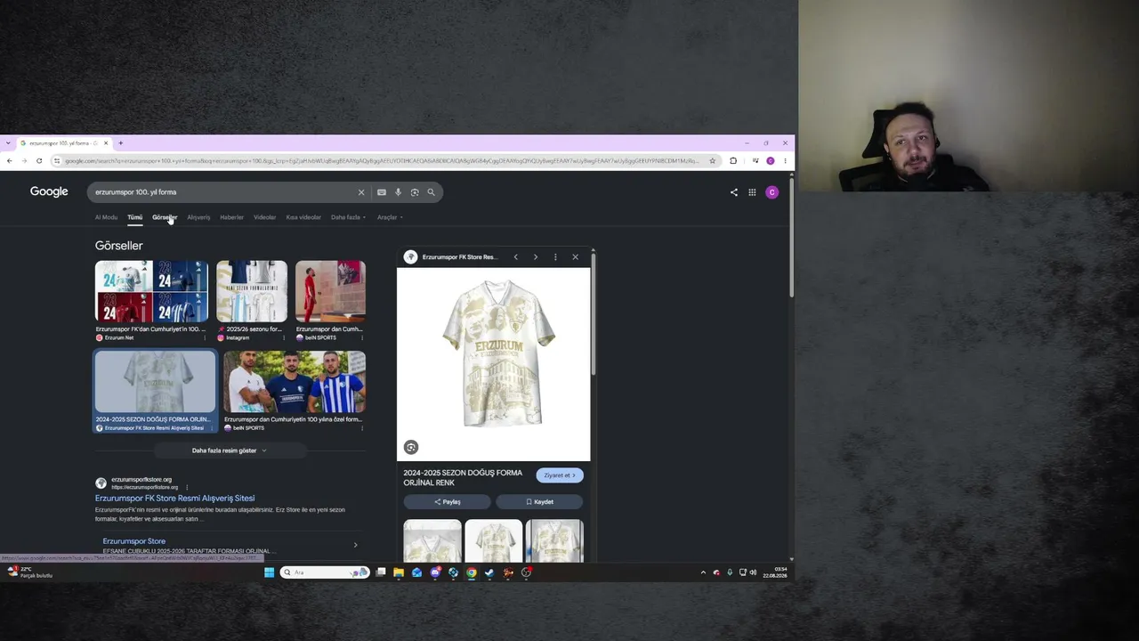Save the image with Kaydet
The height and width of the screenshot is (641, 1139).
coord(539,502)
